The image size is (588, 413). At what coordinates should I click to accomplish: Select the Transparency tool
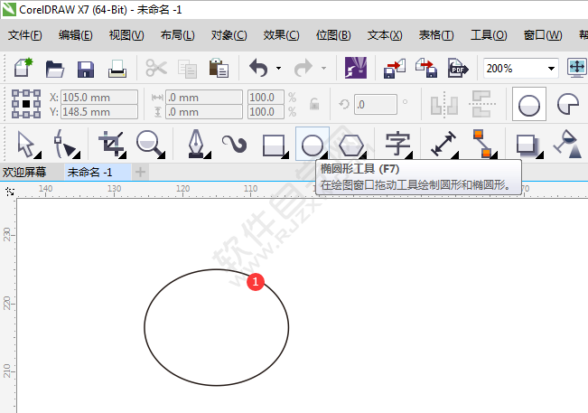(x=568, y=145)
